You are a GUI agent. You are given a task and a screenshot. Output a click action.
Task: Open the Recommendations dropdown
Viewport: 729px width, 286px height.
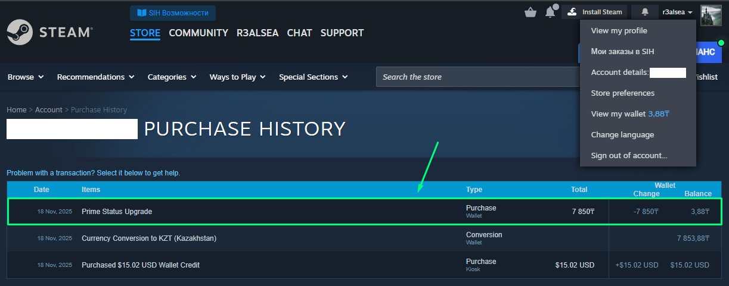tap(95, 77)
